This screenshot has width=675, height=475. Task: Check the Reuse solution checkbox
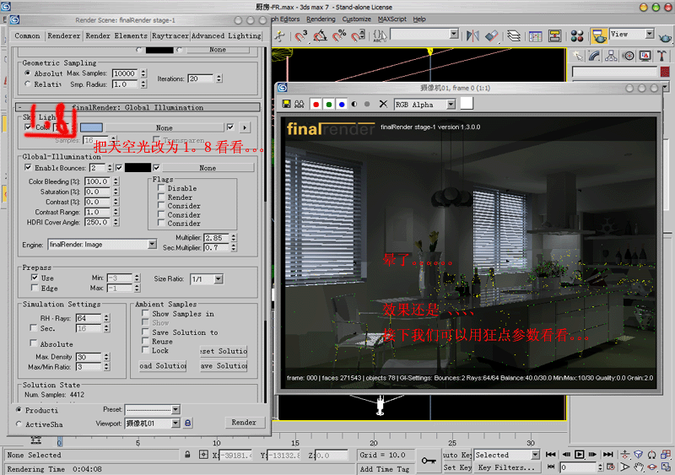(x=145, y=341)
